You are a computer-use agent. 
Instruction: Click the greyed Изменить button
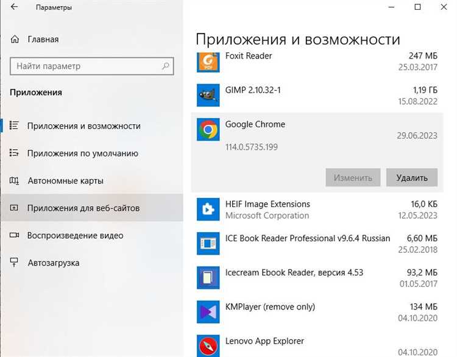(x=353, y=177)
